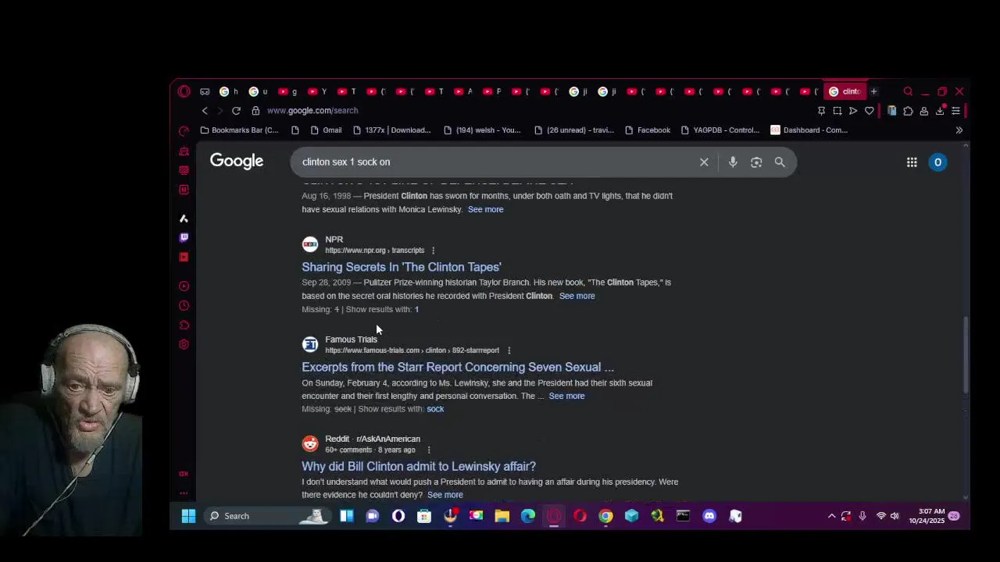Open Twitch in the Opera sidebar
The width and height of the screenshot is (1000, 562).
[184, 237]
